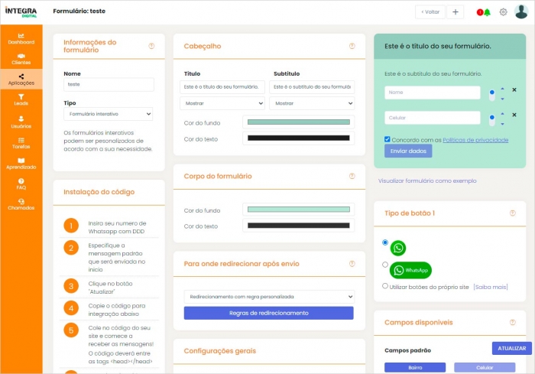Screen dimensions: 535x374
Task: Pick the Cabeçalho background color swatch
Action: click(x=298, y=122)
